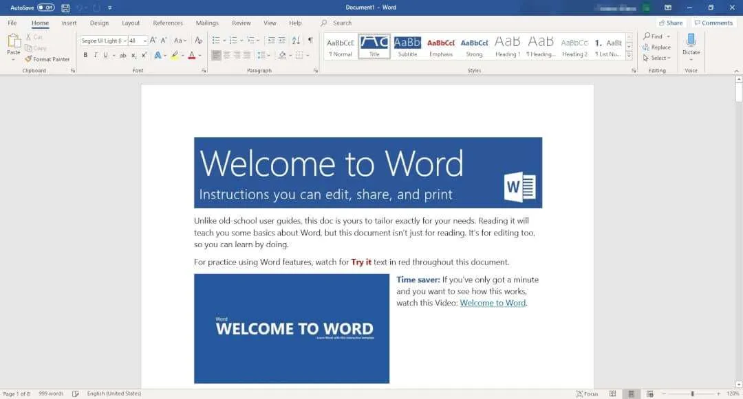Screen dimensions: 743x399
Task: Toggle Underline formatting
Action: [x=105, y=56]
